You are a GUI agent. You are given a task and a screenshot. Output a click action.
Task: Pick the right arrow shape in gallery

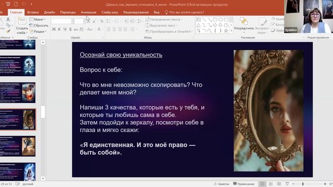click(x=215, y=25)
